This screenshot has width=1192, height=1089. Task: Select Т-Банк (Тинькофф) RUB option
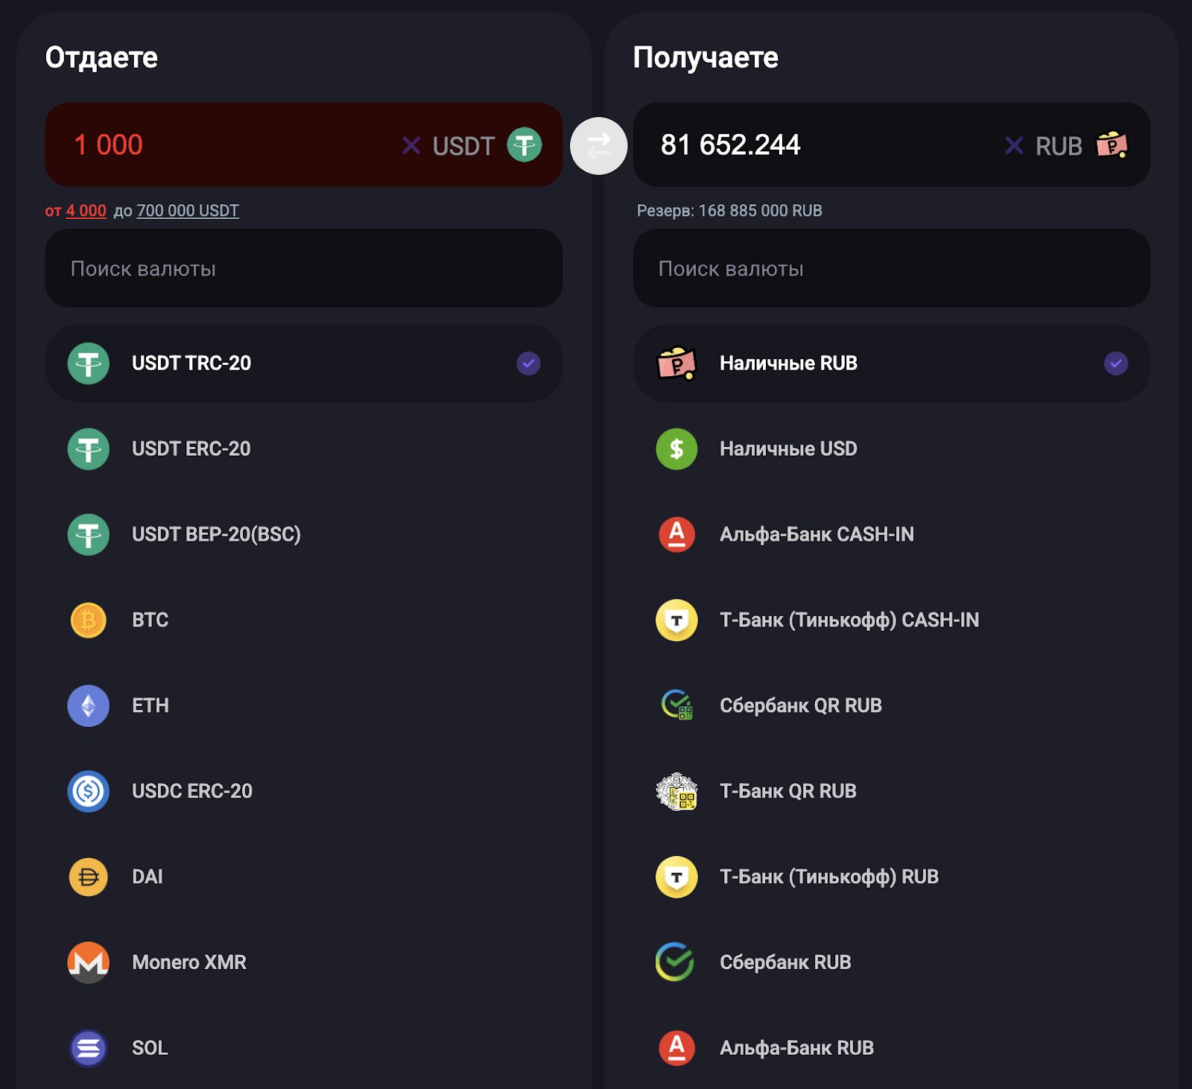[x=828, y=877]
